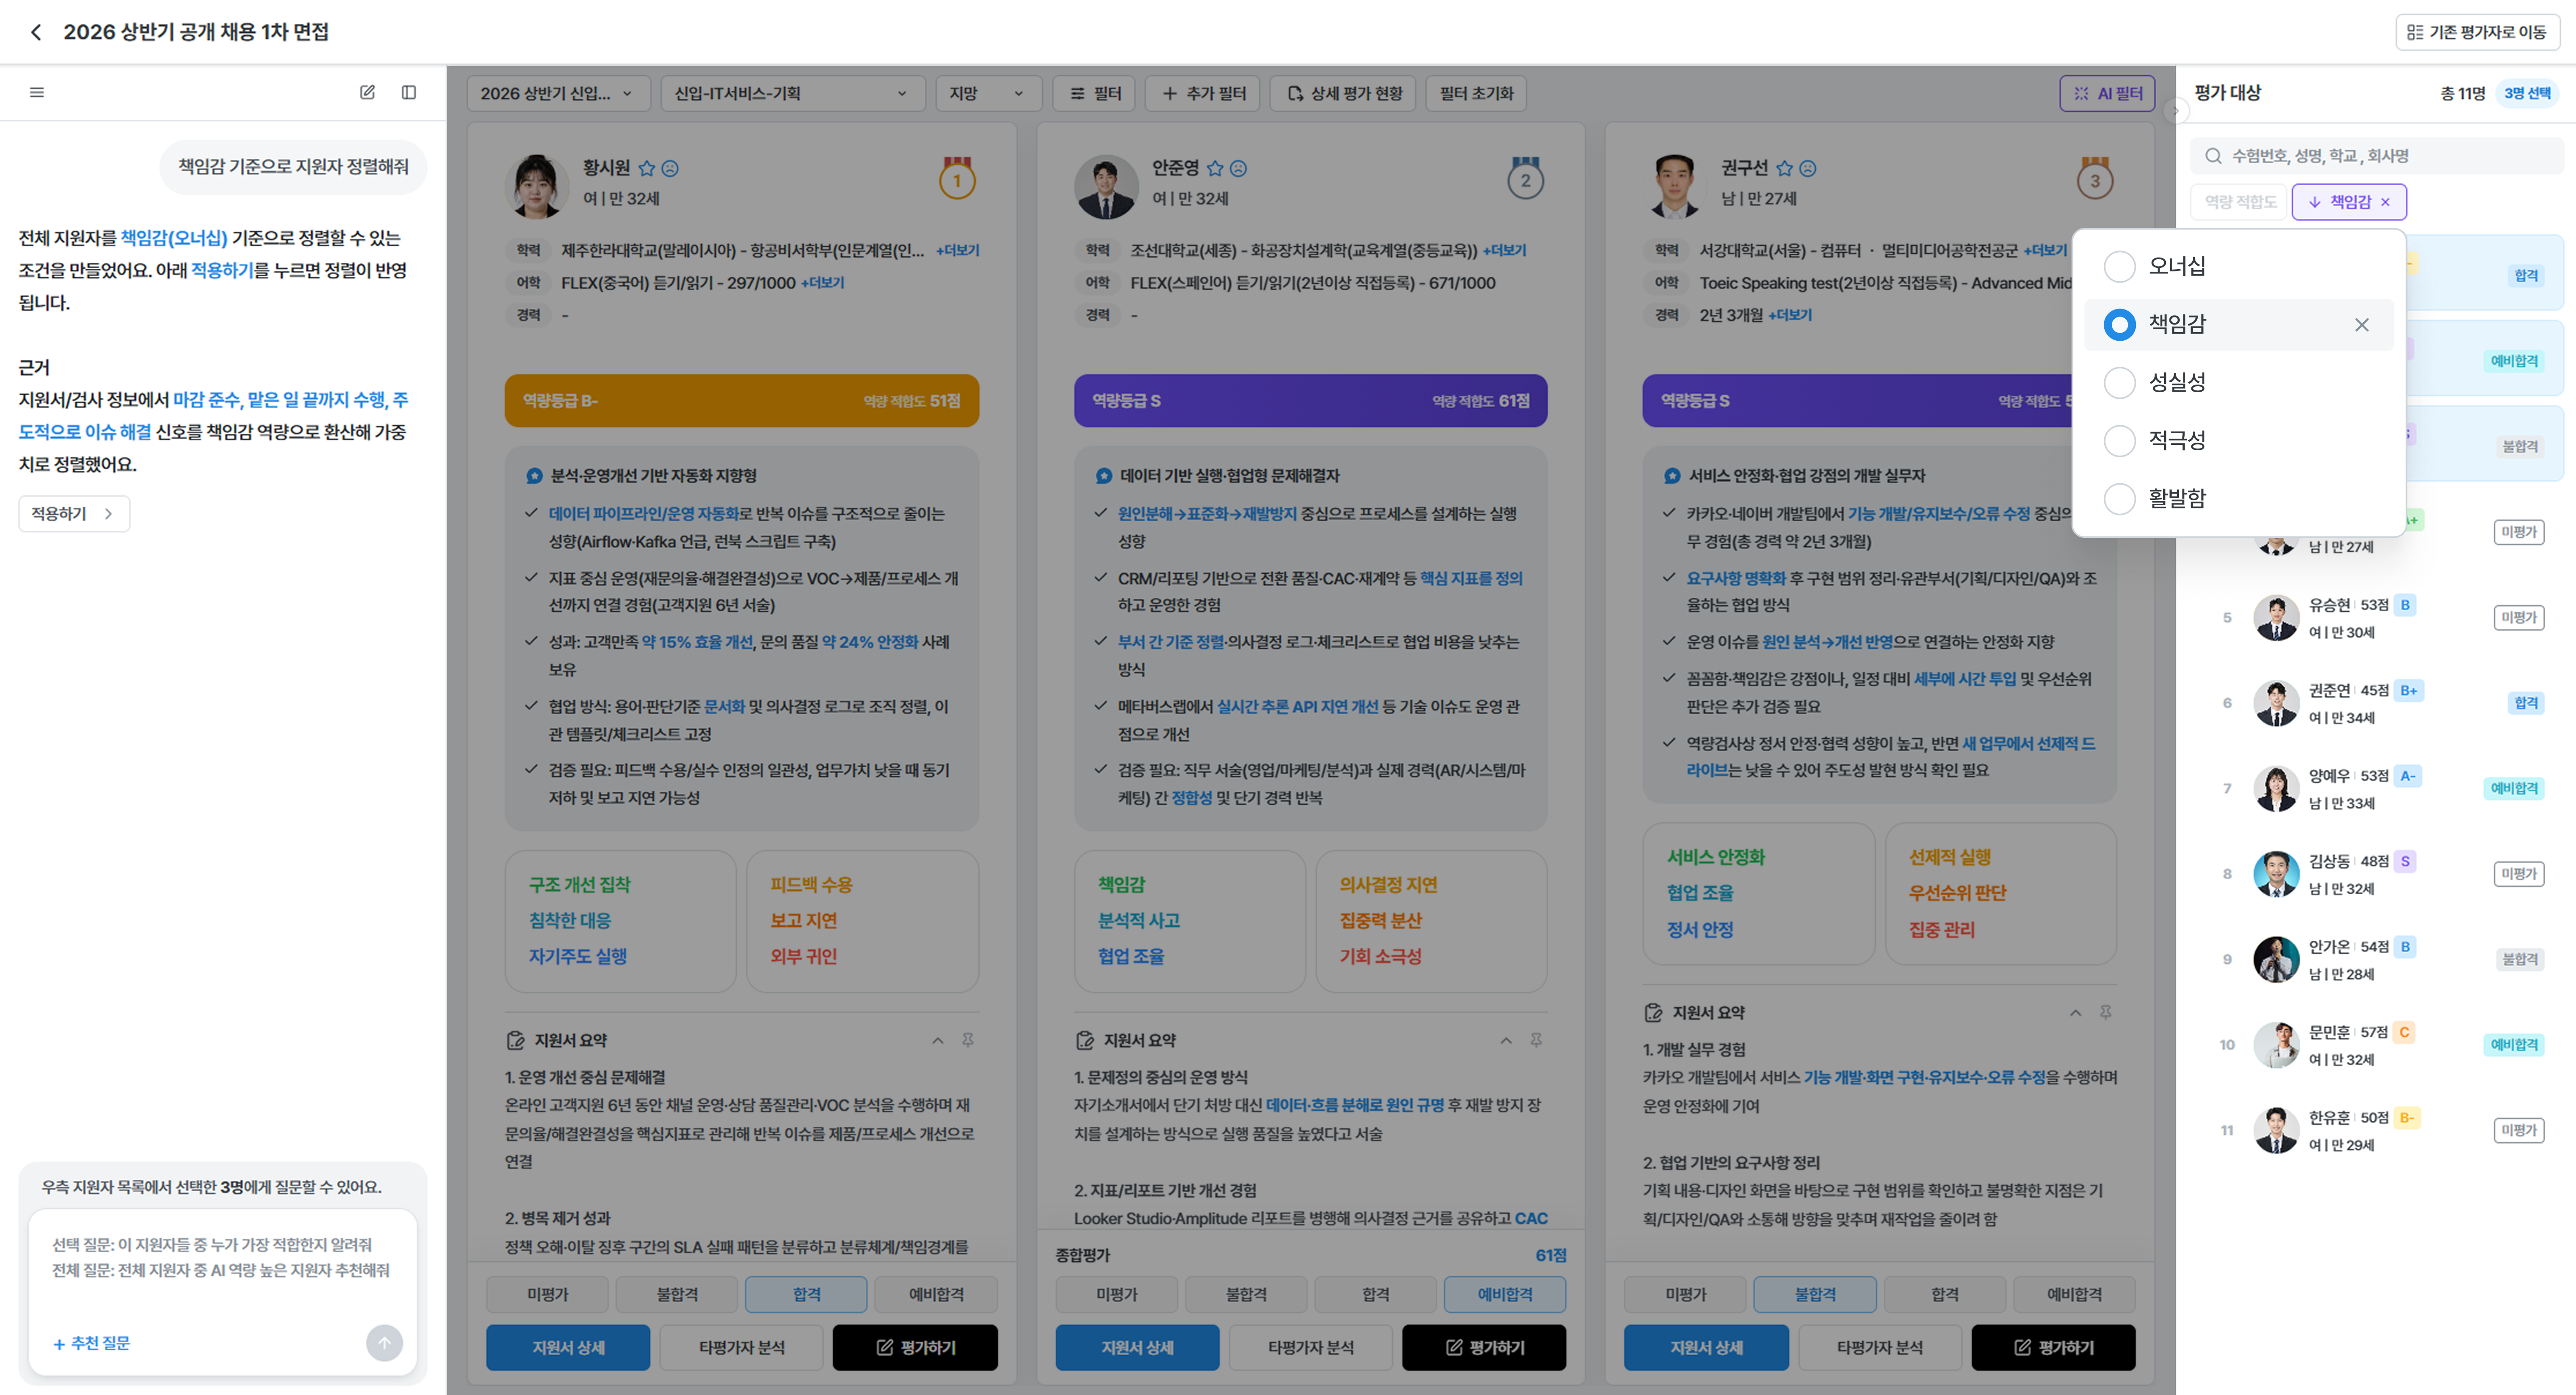The image size is (2576, 1395).
Task: Expand 황시원's 학력 with +더보기
Action: [957, 250]
